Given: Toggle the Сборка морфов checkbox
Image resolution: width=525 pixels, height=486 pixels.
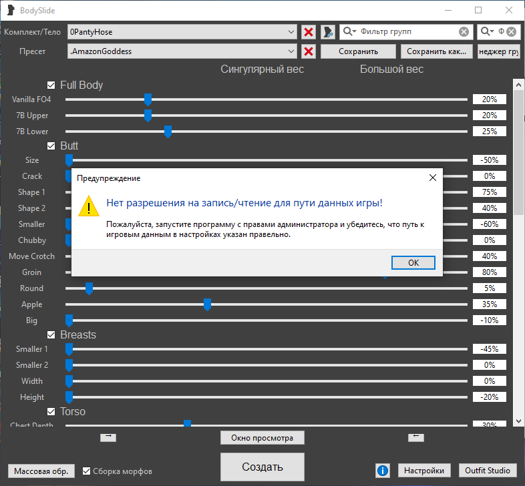Looking at the screenshot, I should coord(86,471).
